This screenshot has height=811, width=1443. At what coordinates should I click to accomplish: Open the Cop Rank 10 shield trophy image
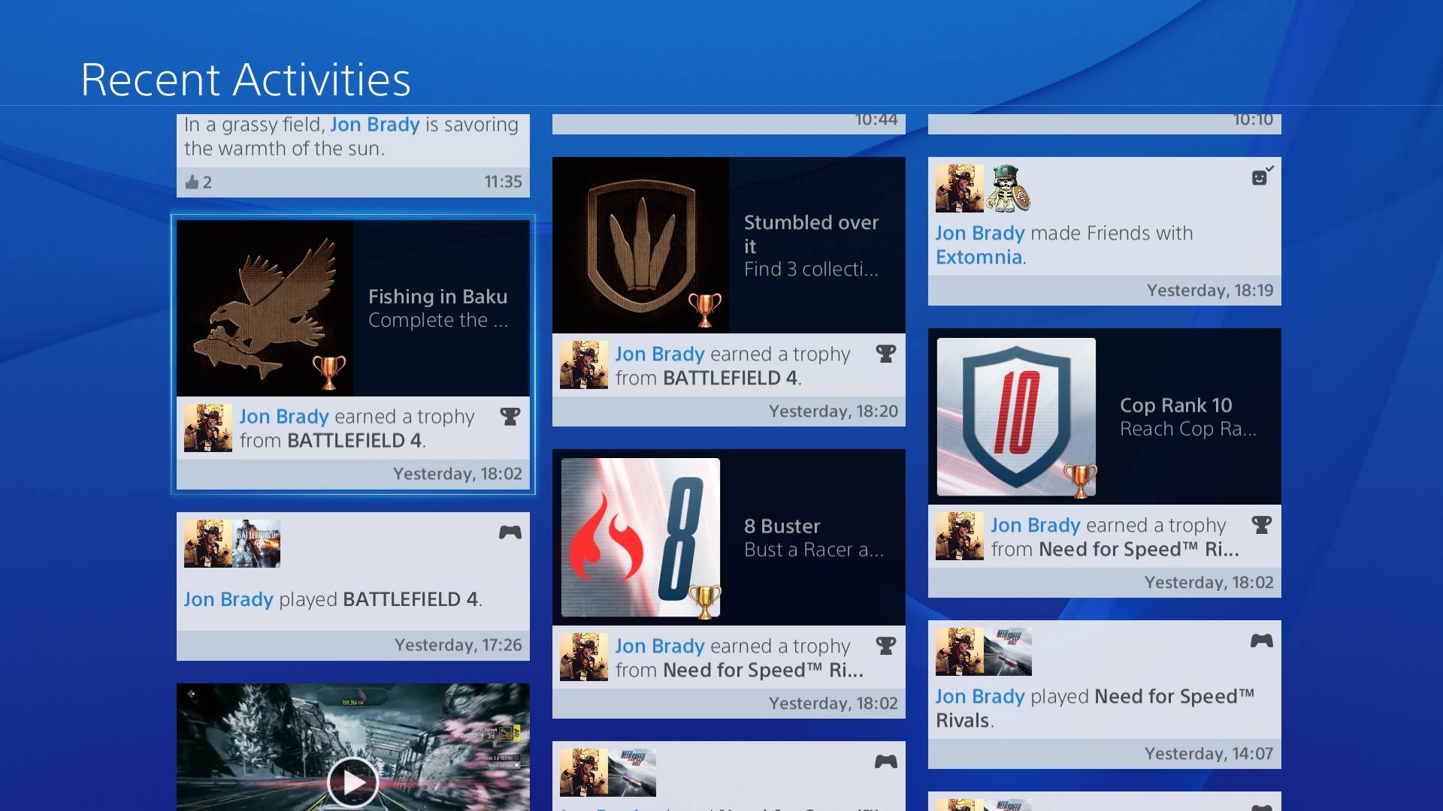[1016, 417]
